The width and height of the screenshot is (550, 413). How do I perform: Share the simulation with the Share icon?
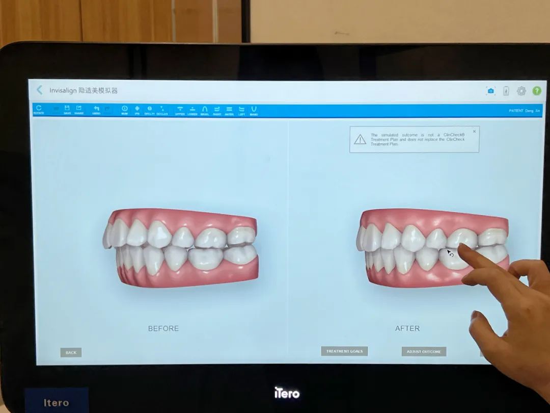(x=79, y=110)
